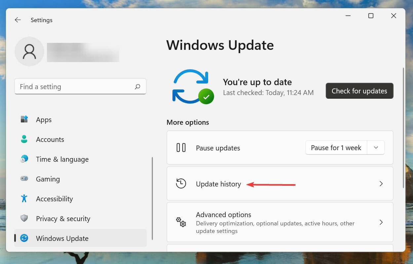The width and height of the screenshot is (413, 264).
Task: Click the Pause updates label
Action: pyautogui.click(x=218, y=148)
